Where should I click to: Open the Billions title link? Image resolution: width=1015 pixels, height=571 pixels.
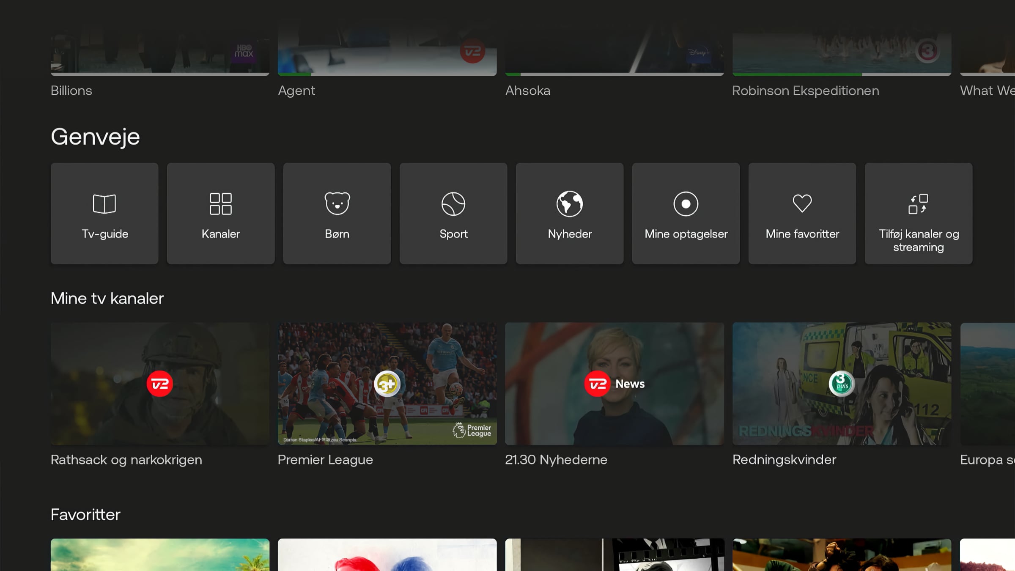[71, 91]
